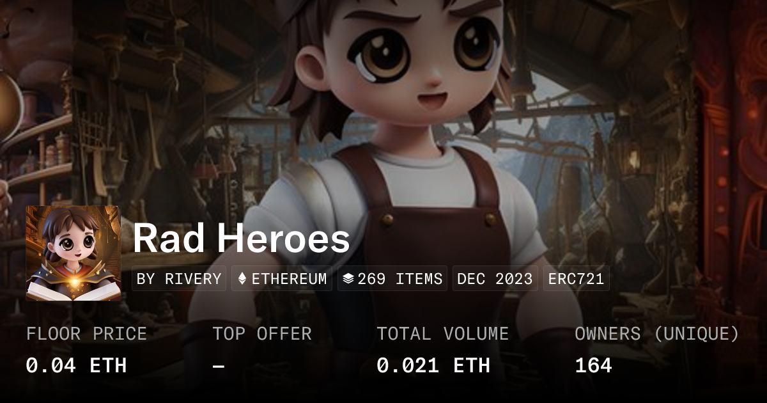Click the 164 unique owners count
Viewport: 767px width, 403px height.
593,365
